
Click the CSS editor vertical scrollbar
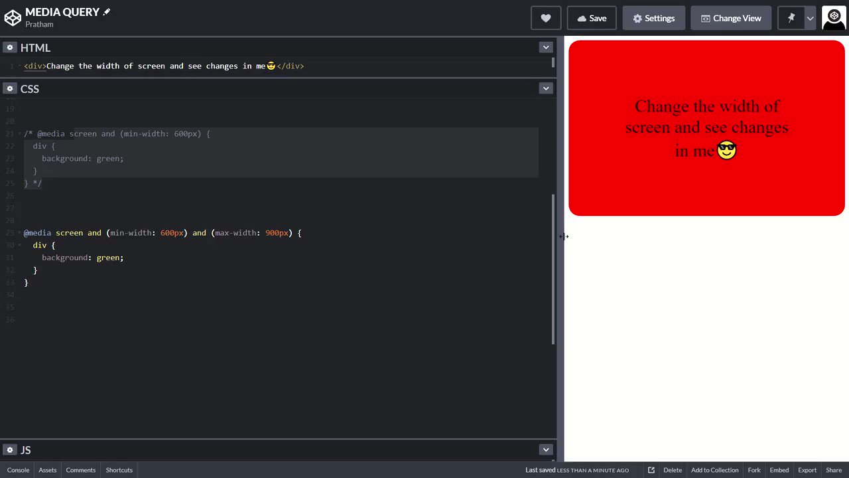coord(553,269)
